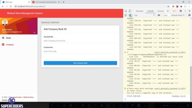The image size is (192, 108).
Task: Toggle the live expression eye icon
Action: click(159, 15)
